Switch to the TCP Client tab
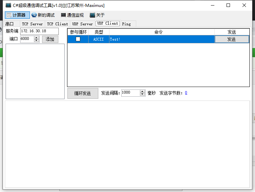Screen dimensions: 255x192 (x=57, y=24)
